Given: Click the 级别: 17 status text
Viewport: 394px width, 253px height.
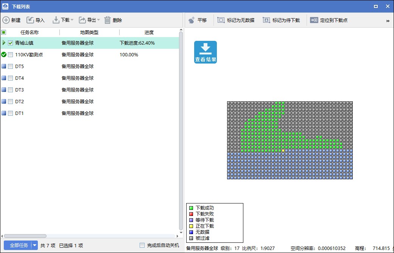Looking at the screenshot, I should tap(230, 248).
